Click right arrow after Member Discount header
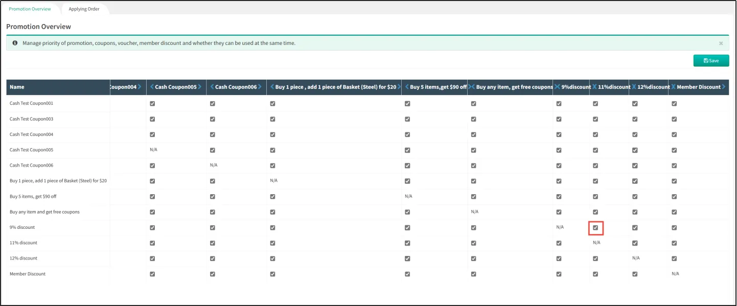 (x=724, y=87)
